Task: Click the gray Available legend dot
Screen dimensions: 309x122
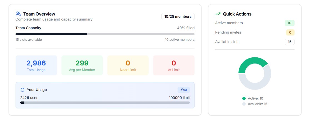Action: click(x=244, y=104)
